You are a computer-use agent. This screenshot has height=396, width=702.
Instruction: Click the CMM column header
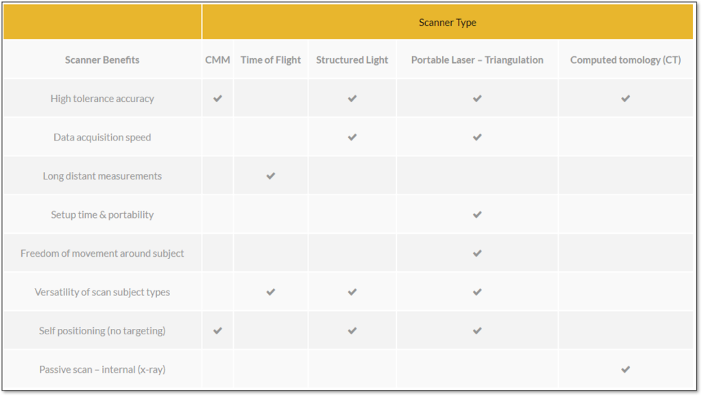217,60
